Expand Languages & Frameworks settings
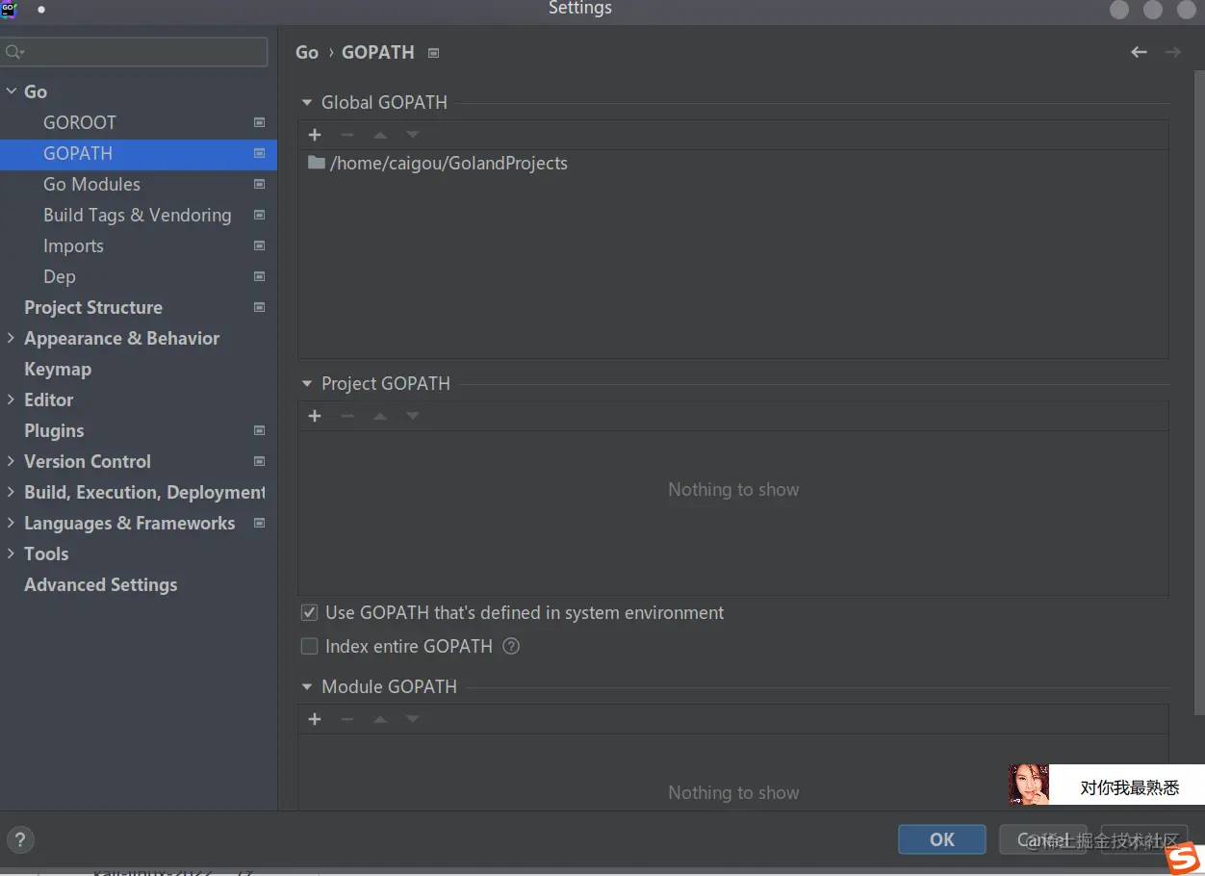Viewport: 1205px width, 876px height. [x=12, y=523]
